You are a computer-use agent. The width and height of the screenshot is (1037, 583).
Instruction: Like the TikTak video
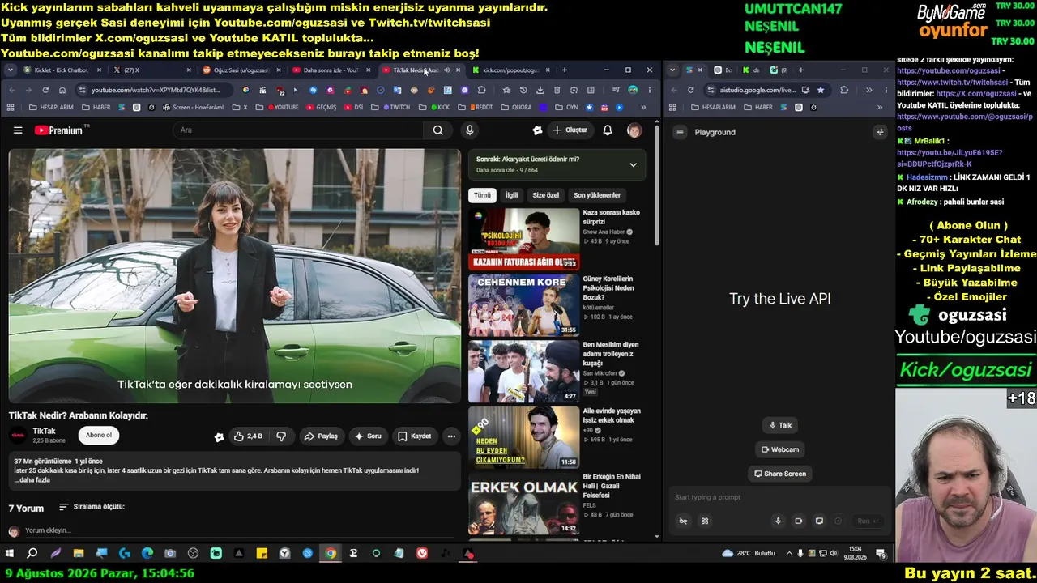click(x=248, y=436)
